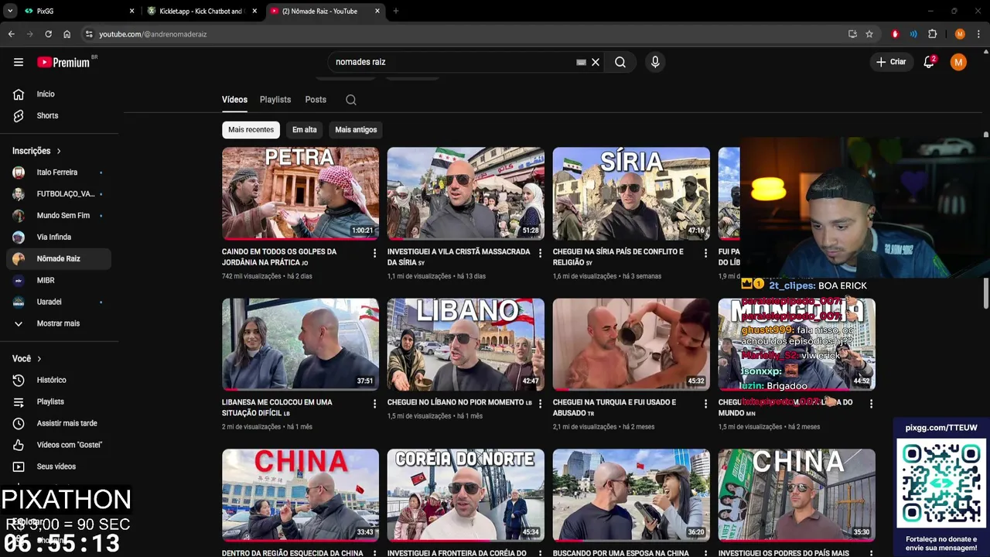Filter by Mais recentes chip
The image size is (990, 557).
tap(251, 130)
